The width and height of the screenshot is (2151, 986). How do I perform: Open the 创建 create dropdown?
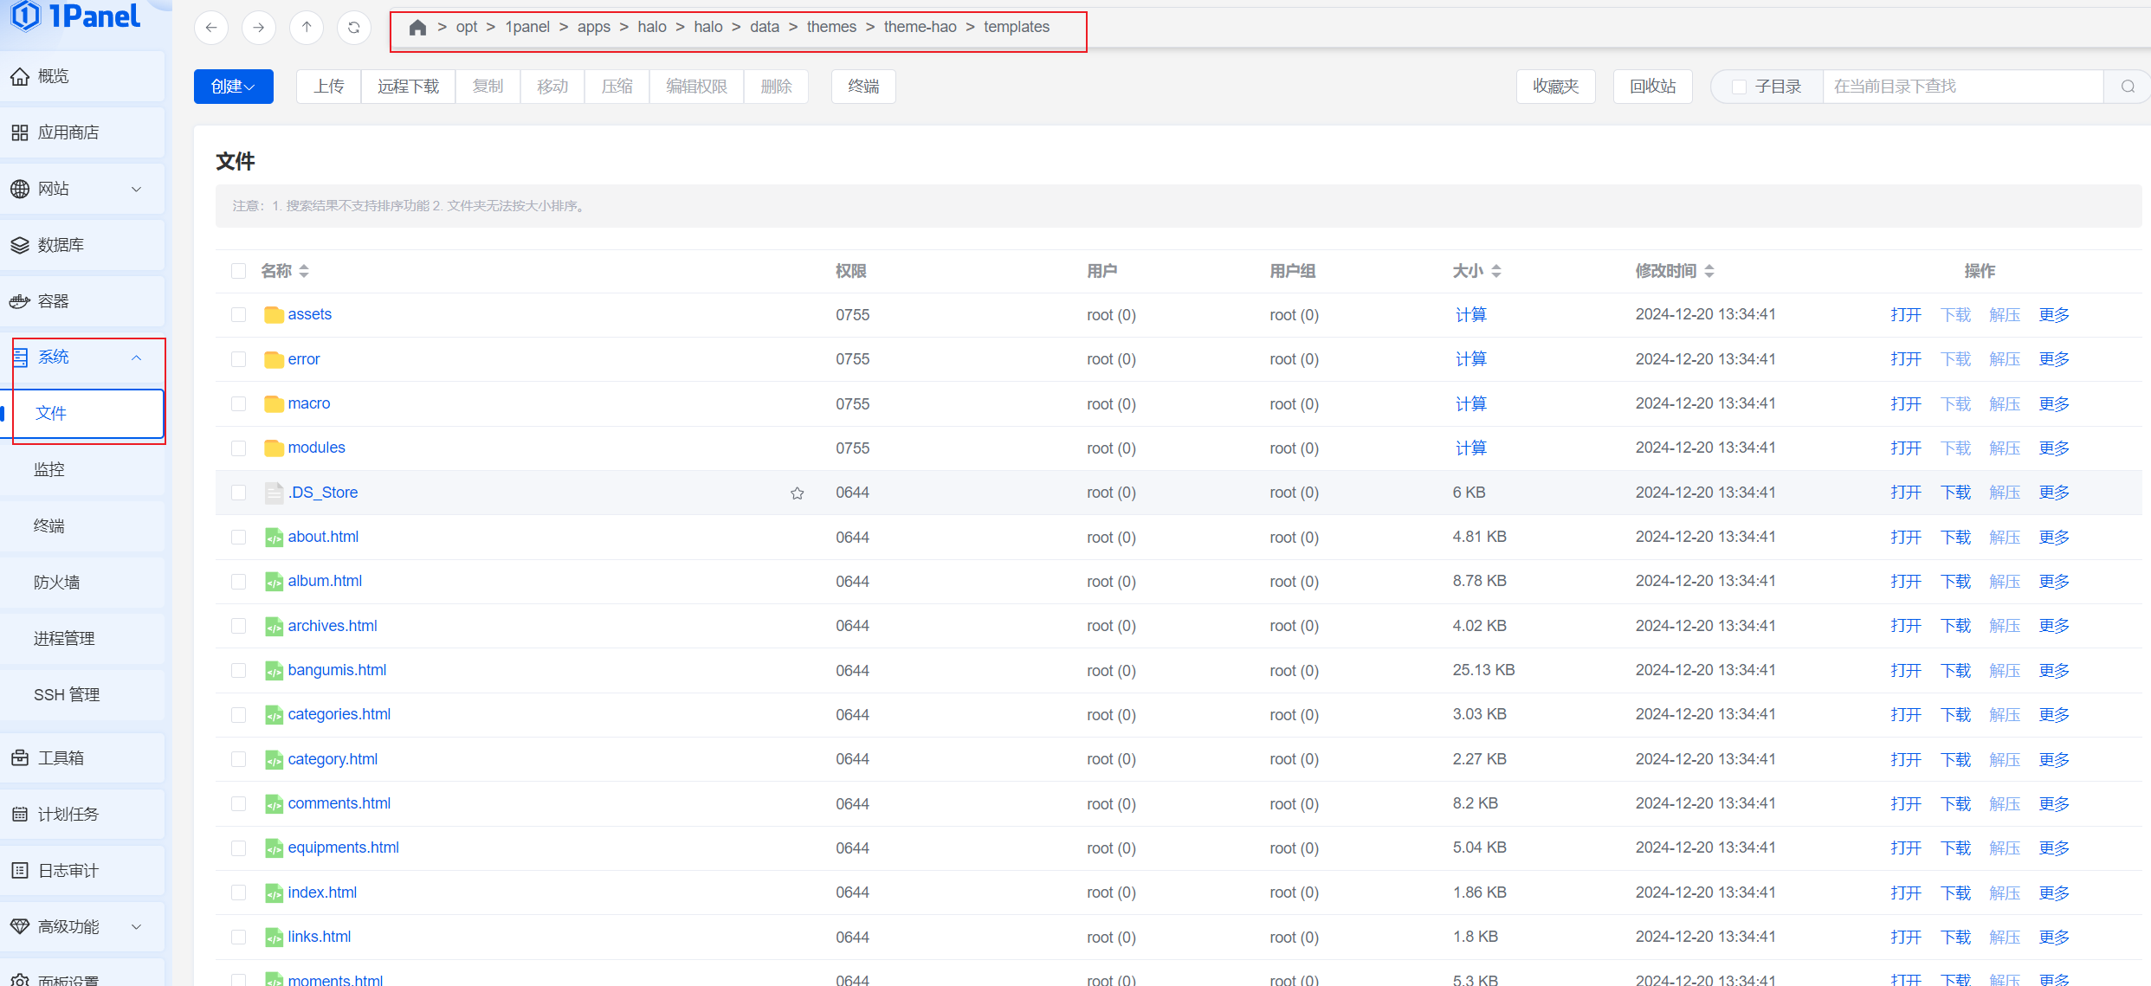point(233,87)
